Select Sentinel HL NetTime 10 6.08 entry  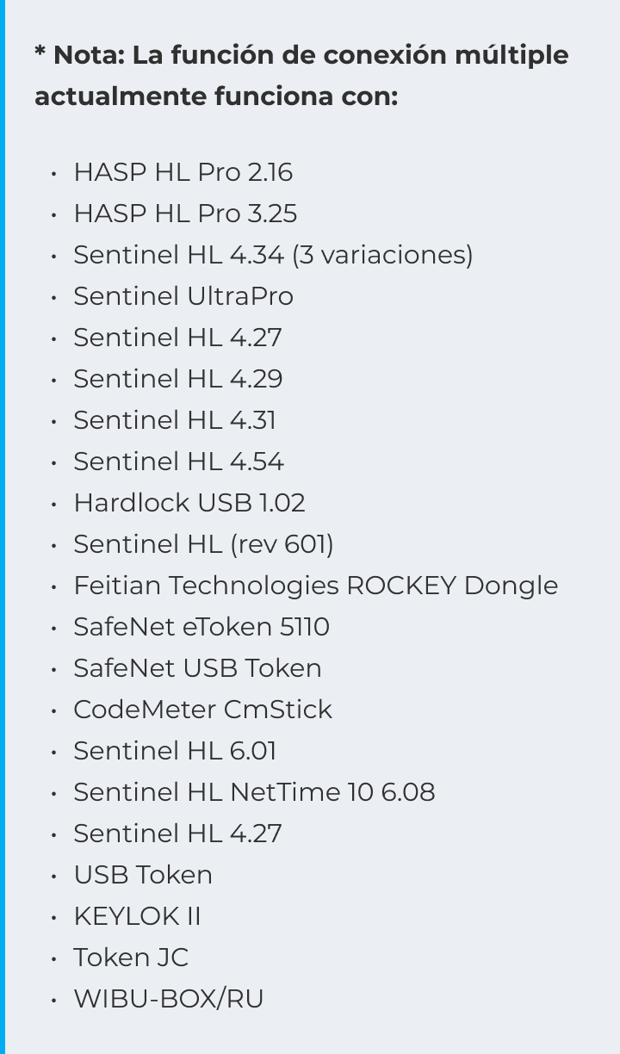(x=254, y=792)
